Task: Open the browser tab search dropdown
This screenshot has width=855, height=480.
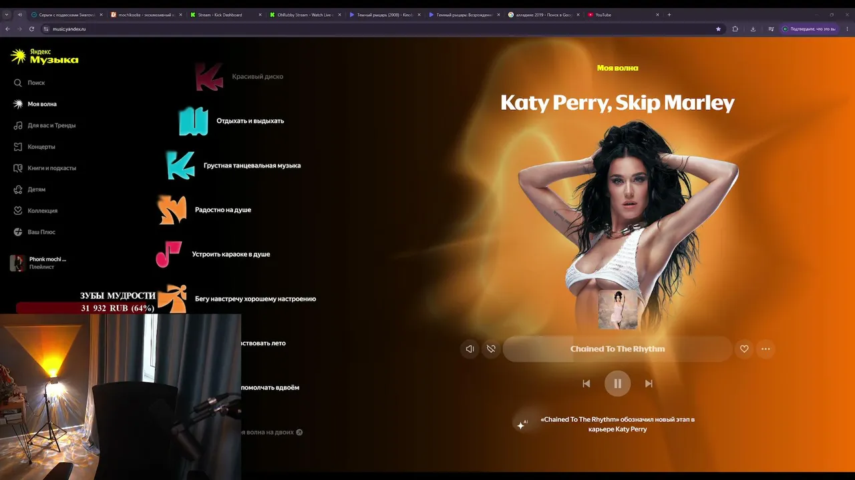Action: [x=7, y=15]
